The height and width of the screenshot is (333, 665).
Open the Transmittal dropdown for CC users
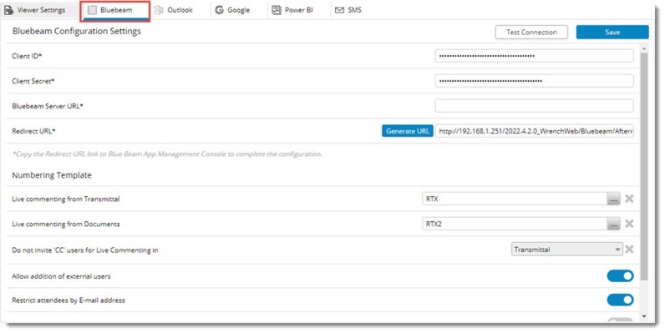click(x=567, y=250)
